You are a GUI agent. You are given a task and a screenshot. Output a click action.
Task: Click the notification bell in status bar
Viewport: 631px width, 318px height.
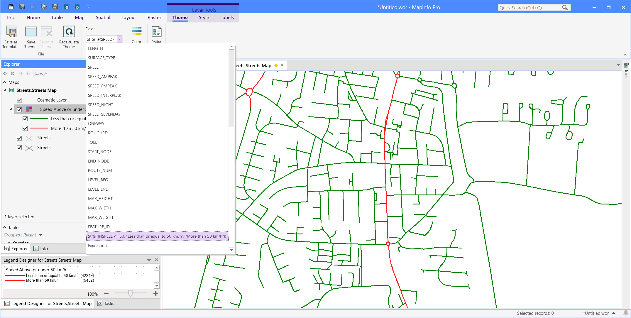tap(625, 313)
